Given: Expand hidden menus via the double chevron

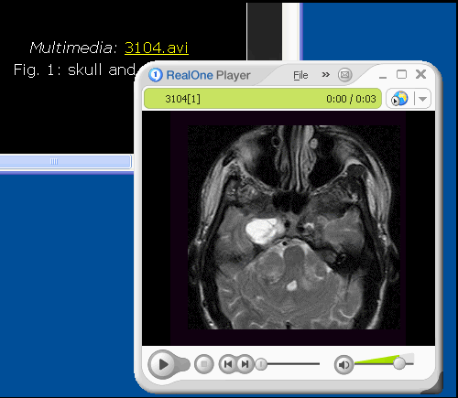Looking at the screenshot, I should (x=326, y=74).
